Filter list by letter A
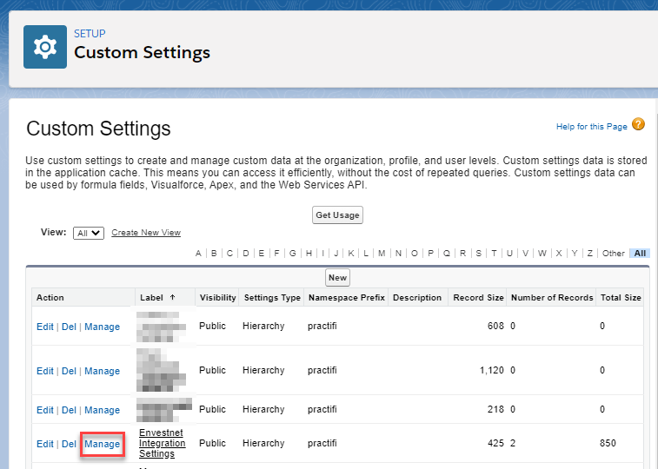Screen dimensions: 658x469 click(x=198, y=253)
